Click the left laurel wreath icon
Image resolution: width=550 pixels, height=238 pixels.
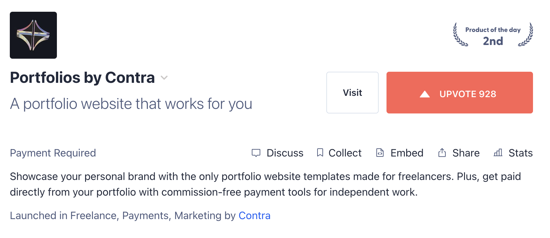tap(460, 35)
